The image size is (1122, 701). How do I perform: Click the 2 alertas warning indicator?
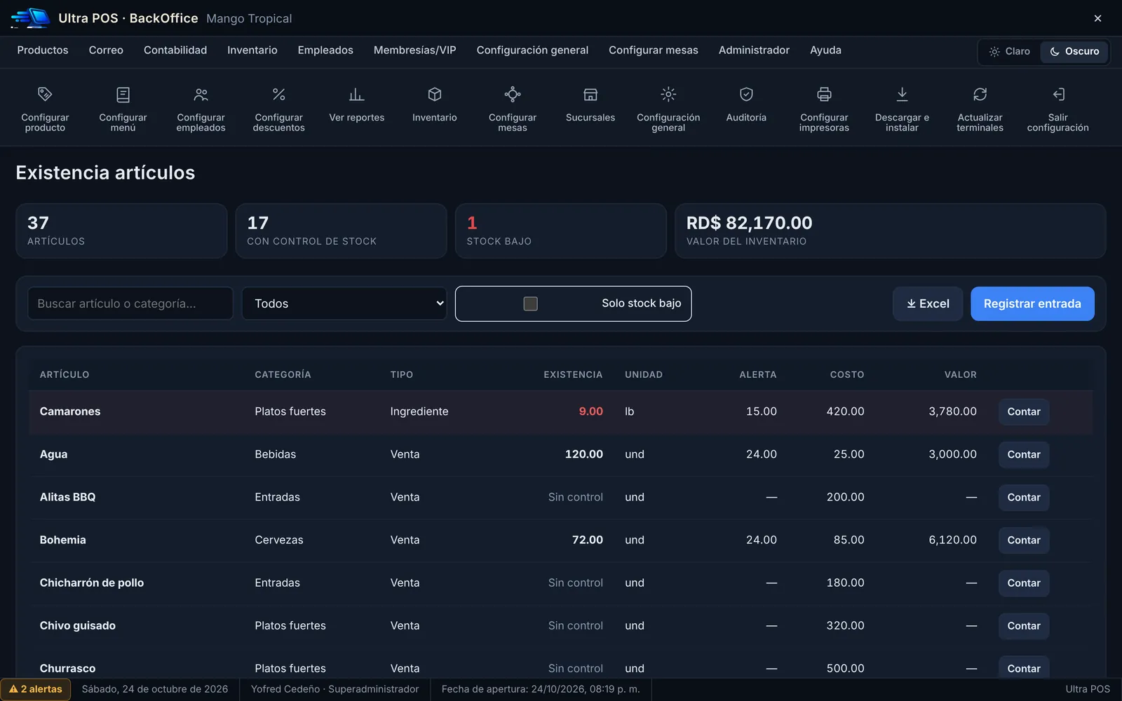[36, 689]
